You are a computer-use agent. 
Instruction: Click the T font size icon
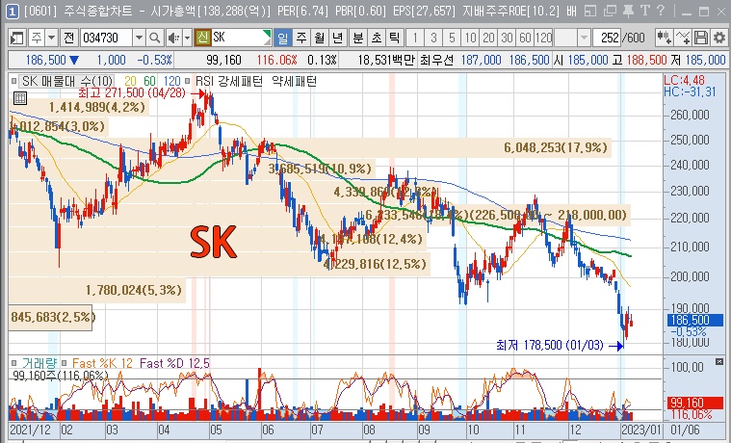(644, 11)
